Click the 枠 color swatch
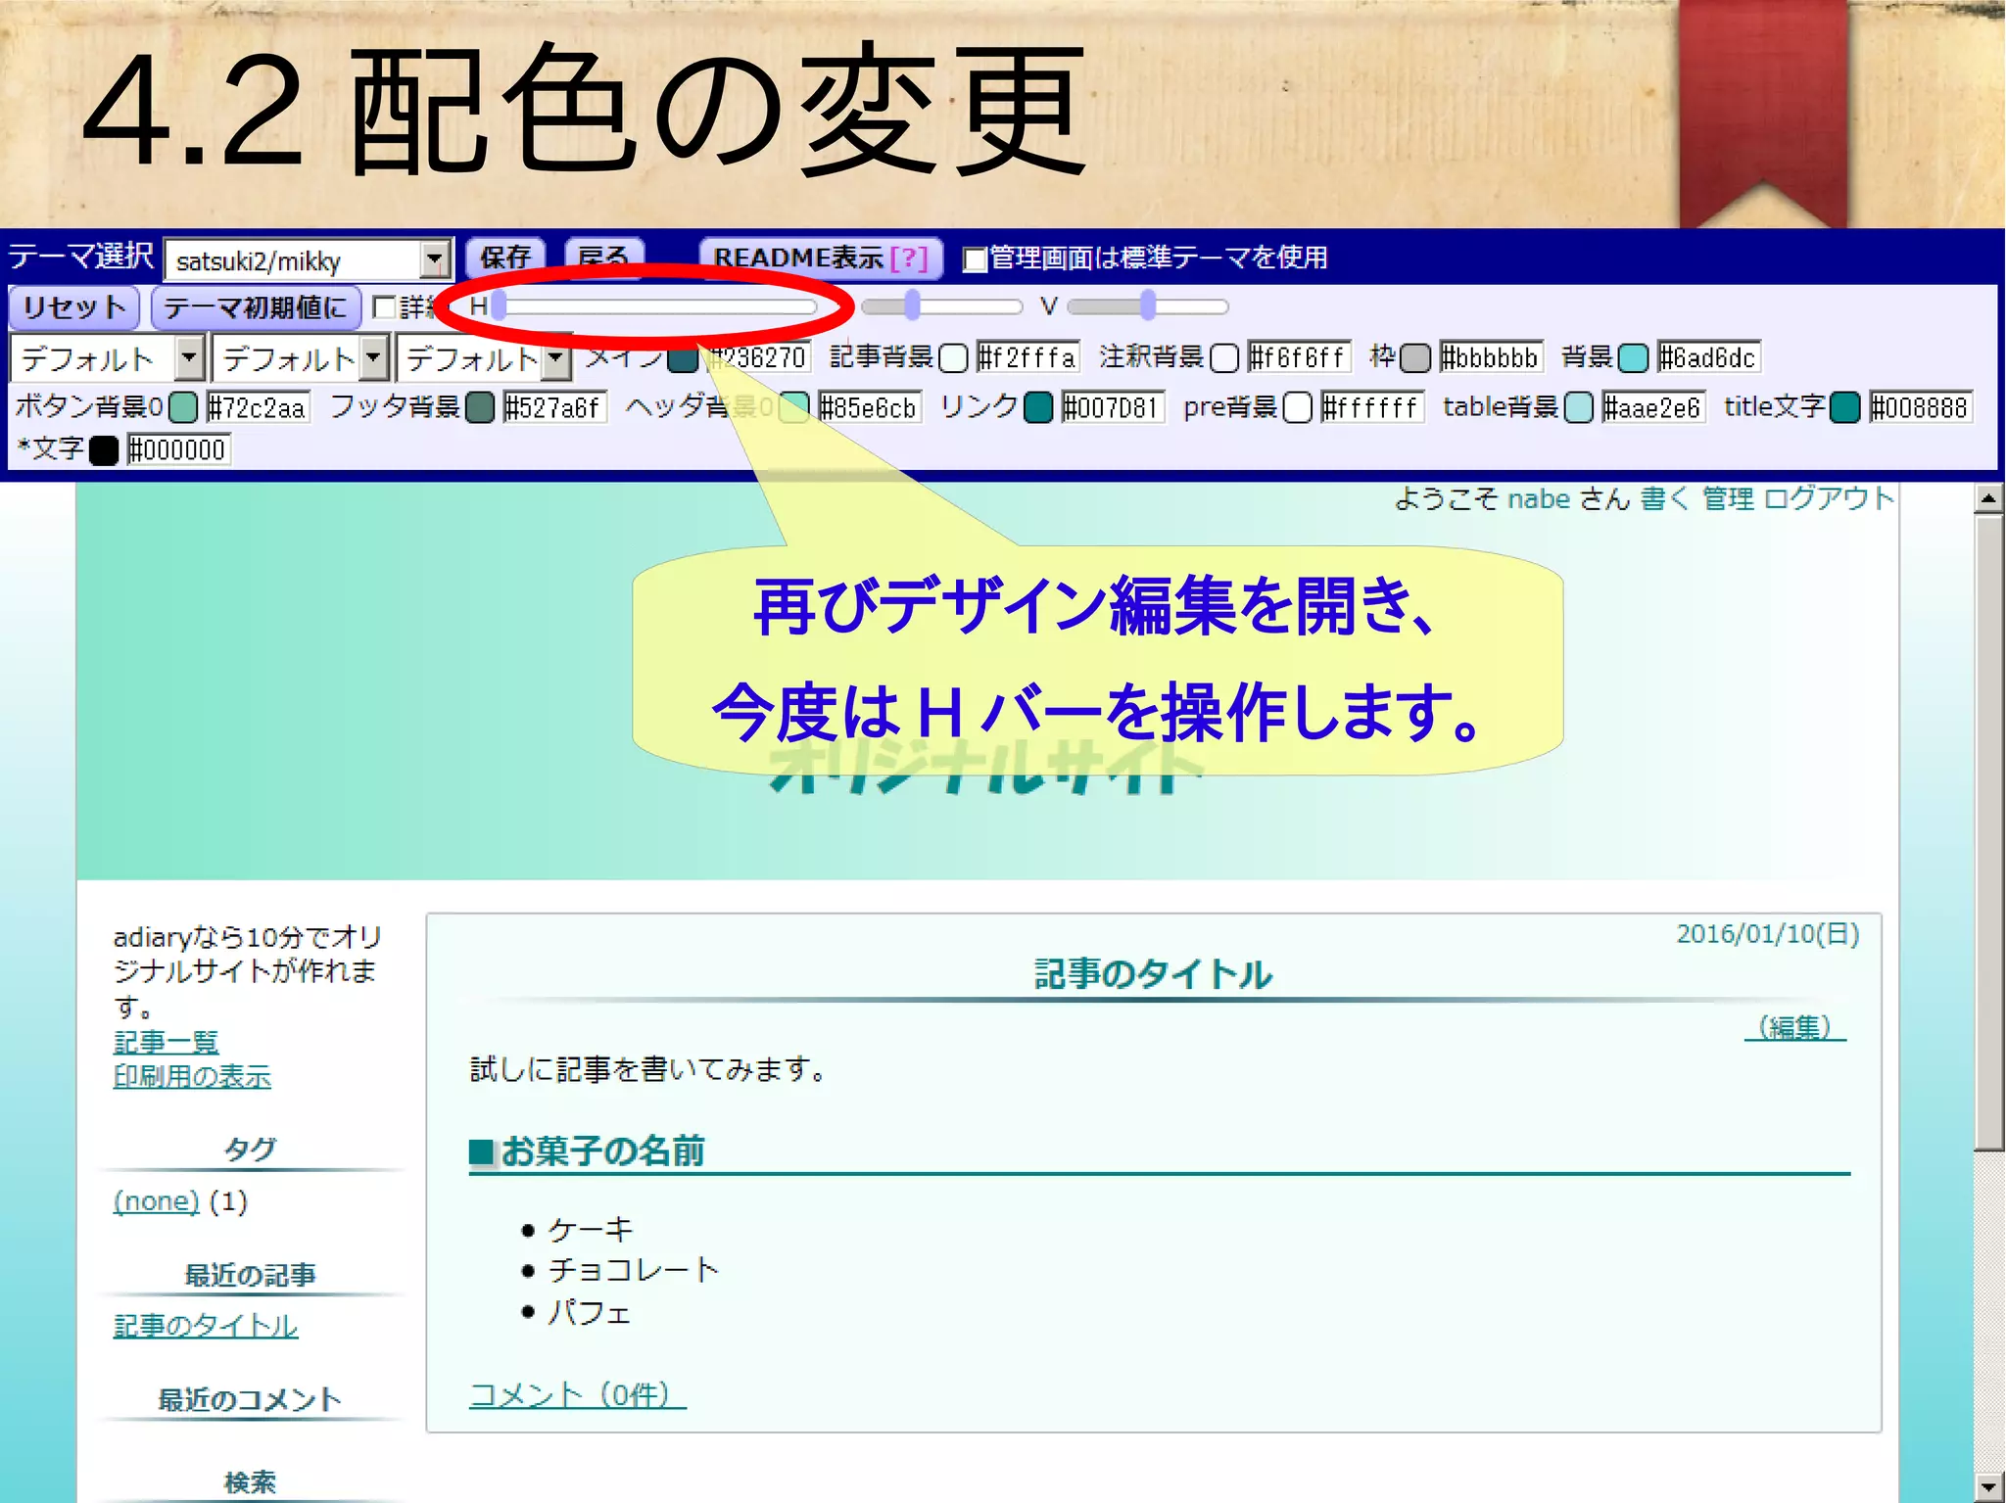 pos(1415,358)
